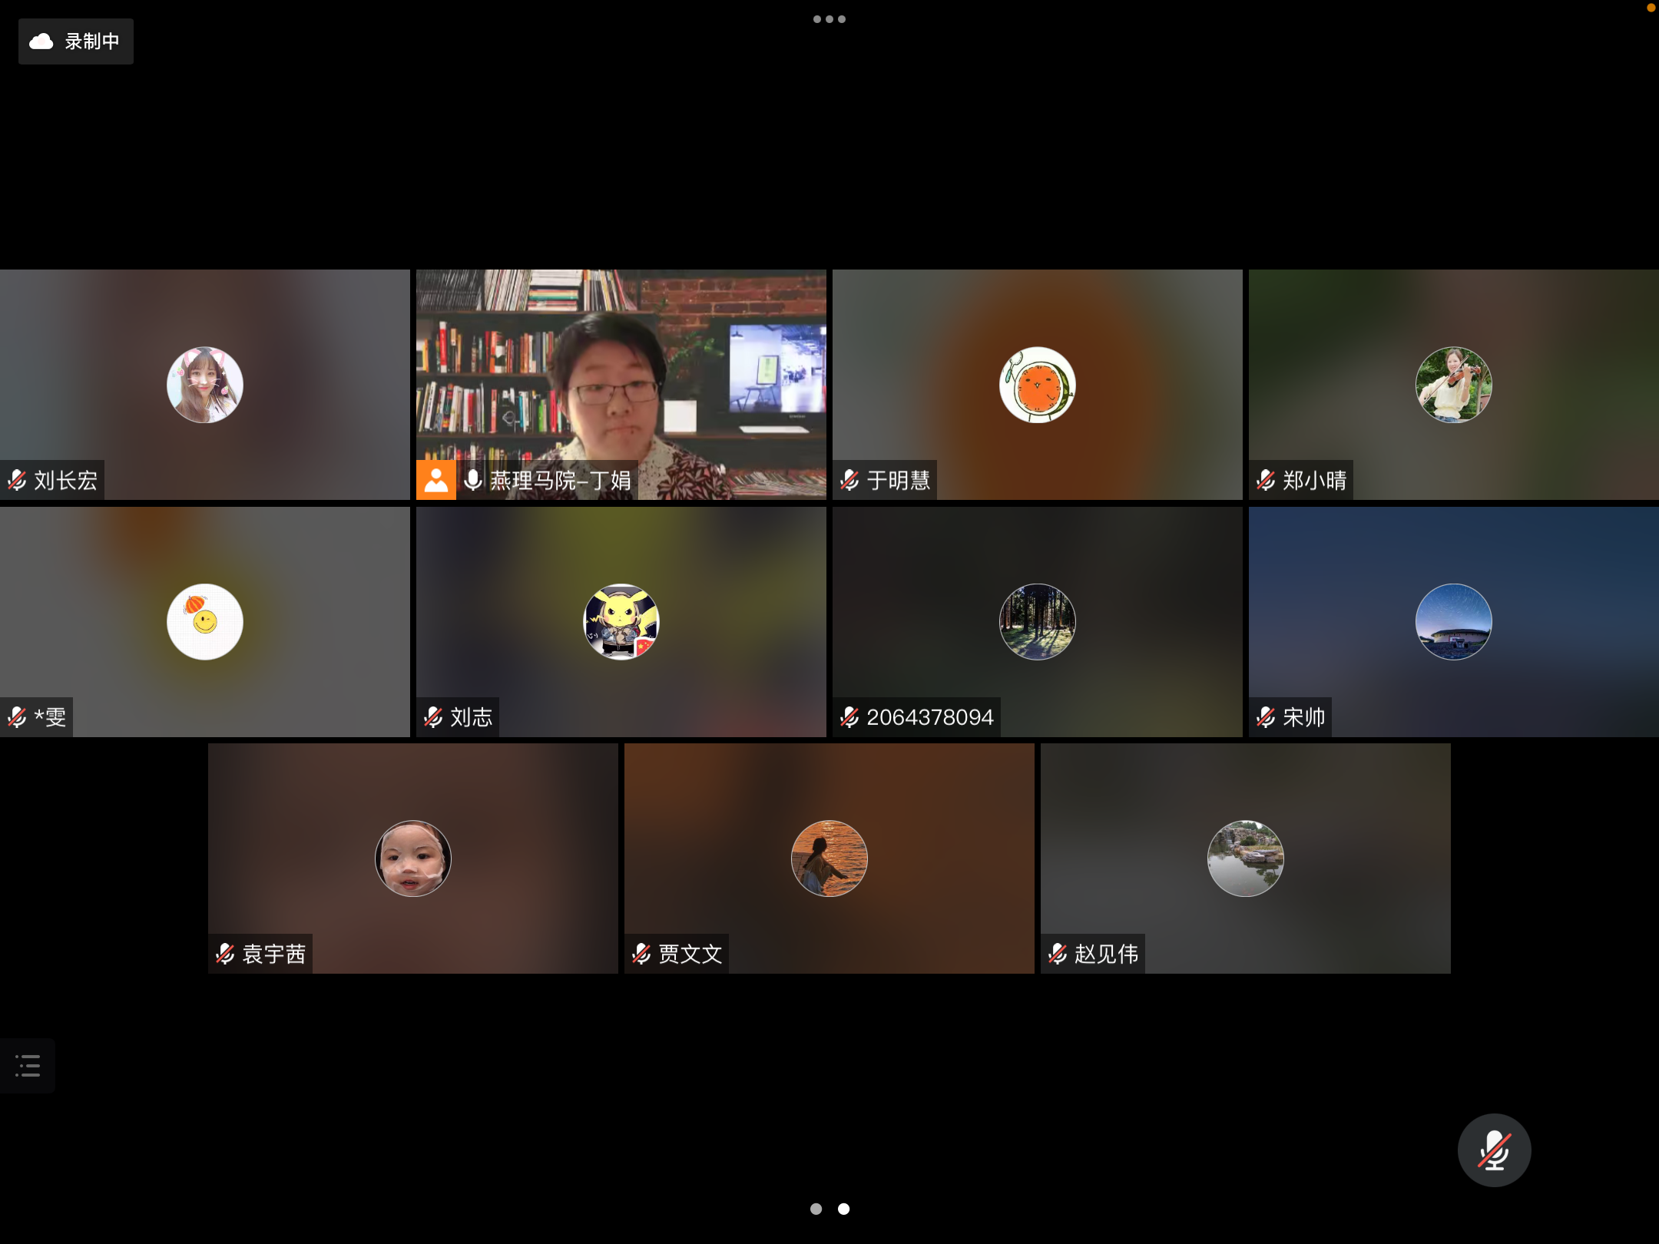Click the muted mic icon for 于明慧
Screen dimensions: 1659x1244
pyautogui.click(x=849, y=480)
